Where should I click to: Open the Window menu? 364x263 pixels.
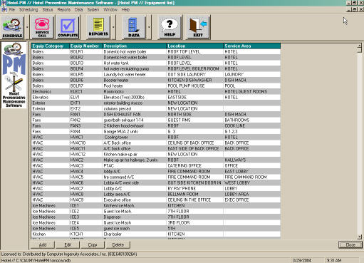click(x=110, y=10)
